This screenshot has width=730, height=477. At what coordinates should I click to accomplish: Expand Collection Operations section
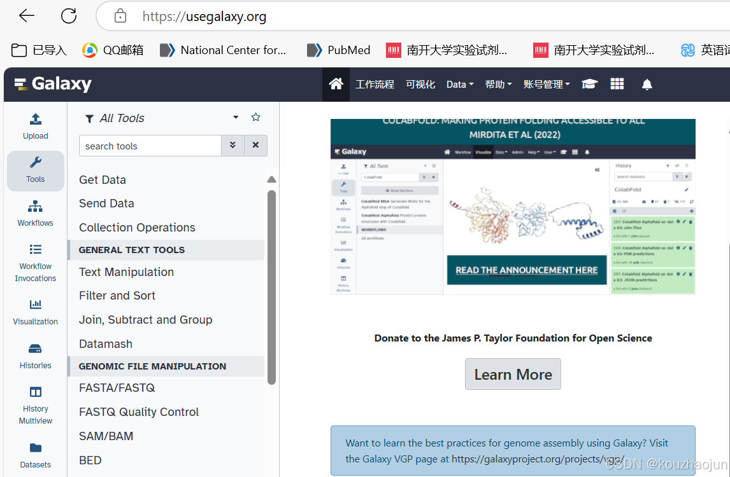[138, 228]
